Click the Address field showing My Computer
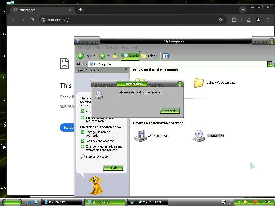This screenshot has width=275, height=206. [178, 64]
